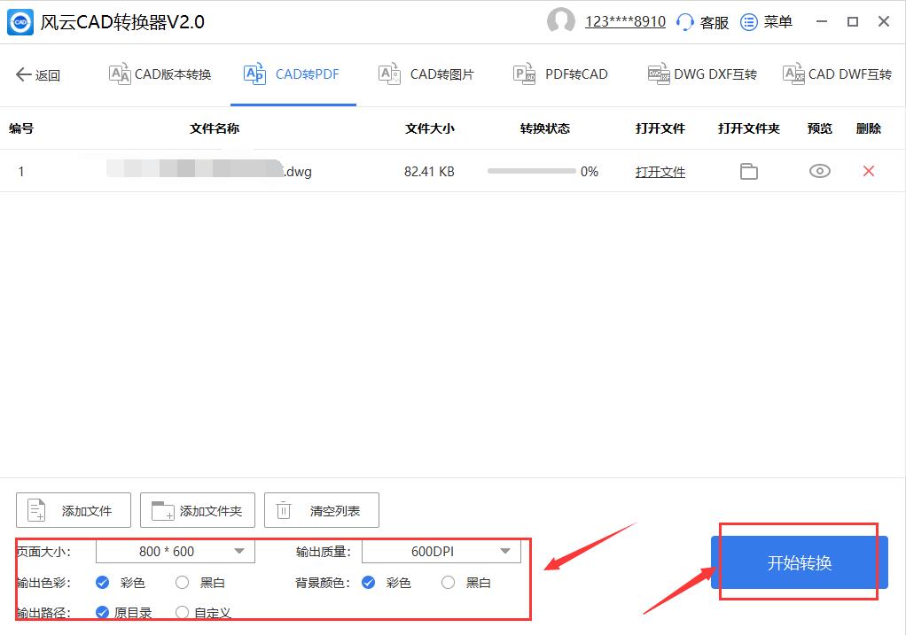Image resolution: width=906 pixels, height=635 pixels.
Task: Click the 返回 back arrow
Action: tap(40, 75)
